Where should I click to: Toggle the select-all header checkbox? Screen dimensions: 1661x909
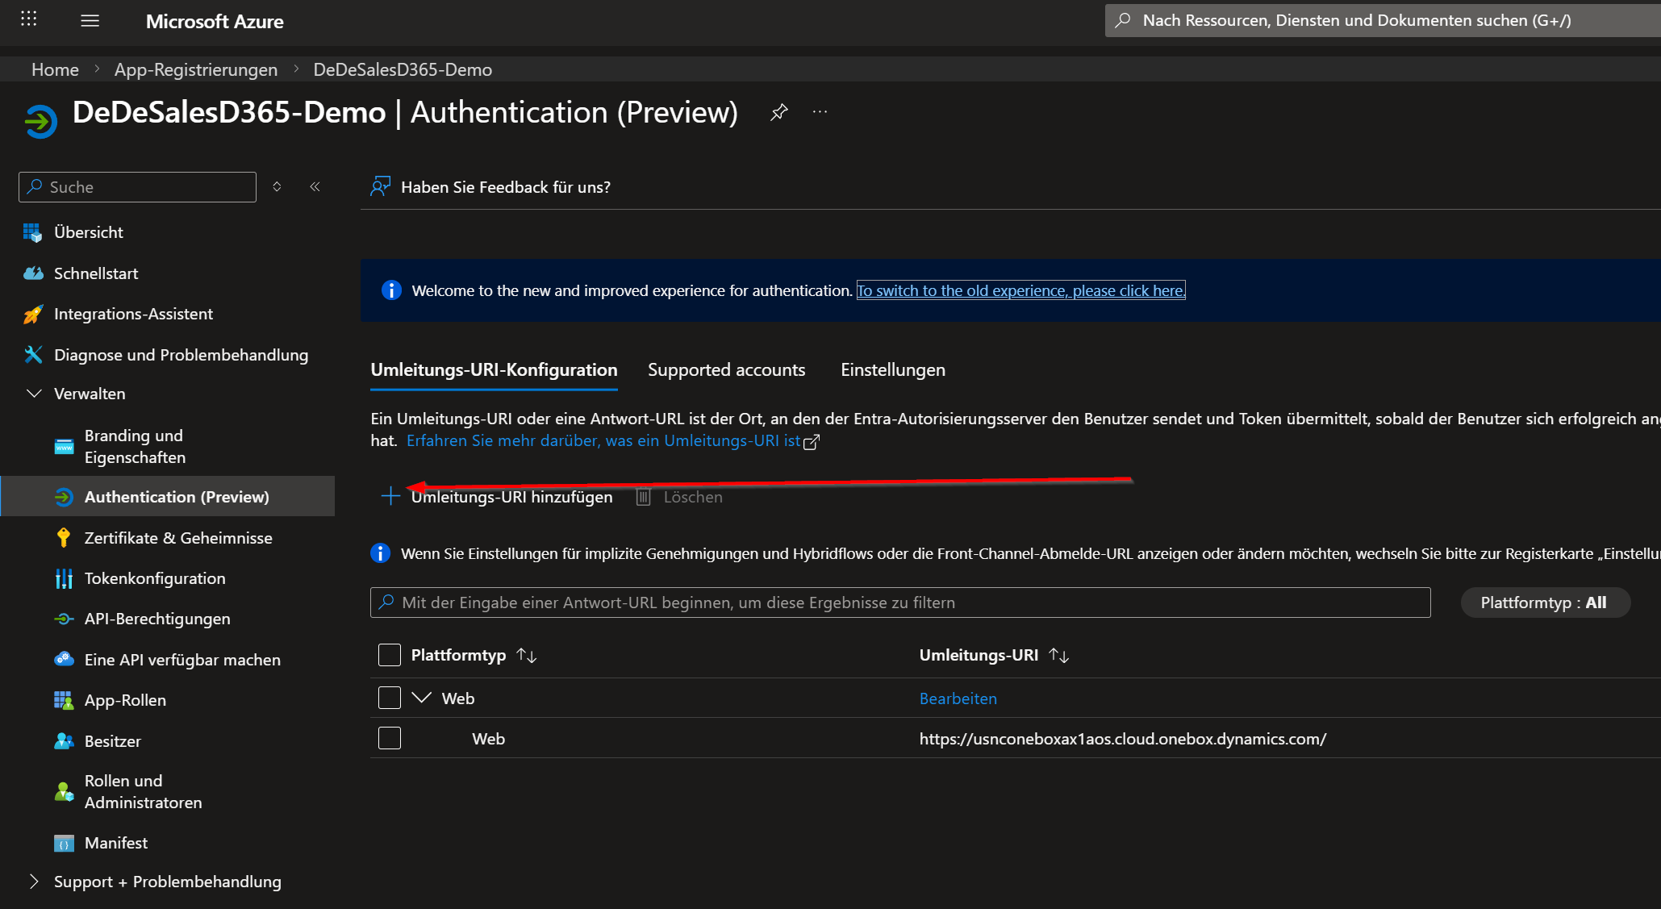390,655
